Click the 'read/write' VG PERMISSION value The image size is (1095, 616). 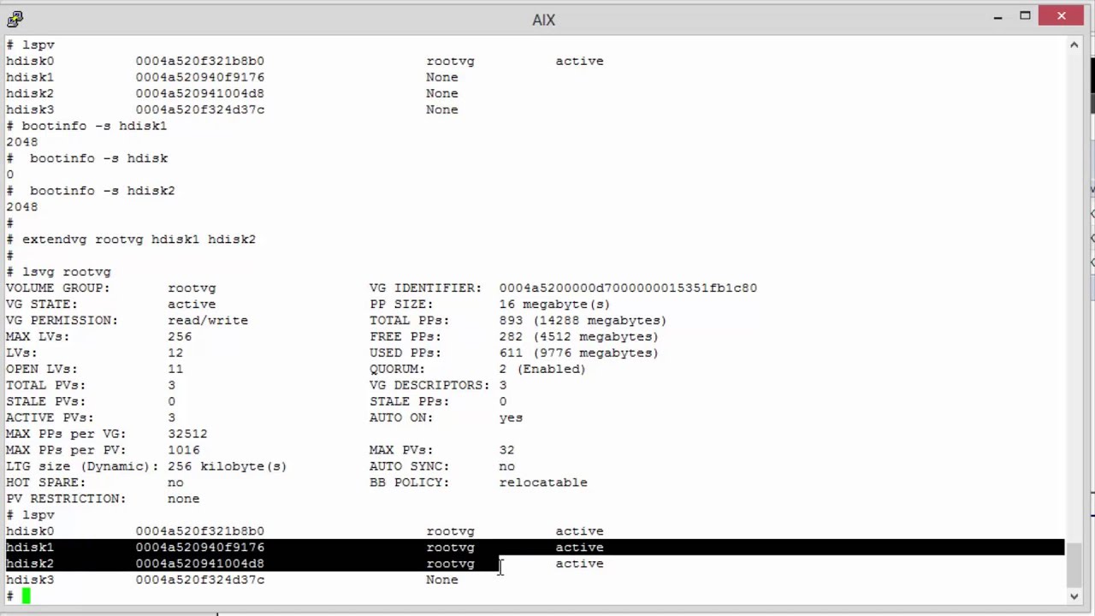coord(208,321)
